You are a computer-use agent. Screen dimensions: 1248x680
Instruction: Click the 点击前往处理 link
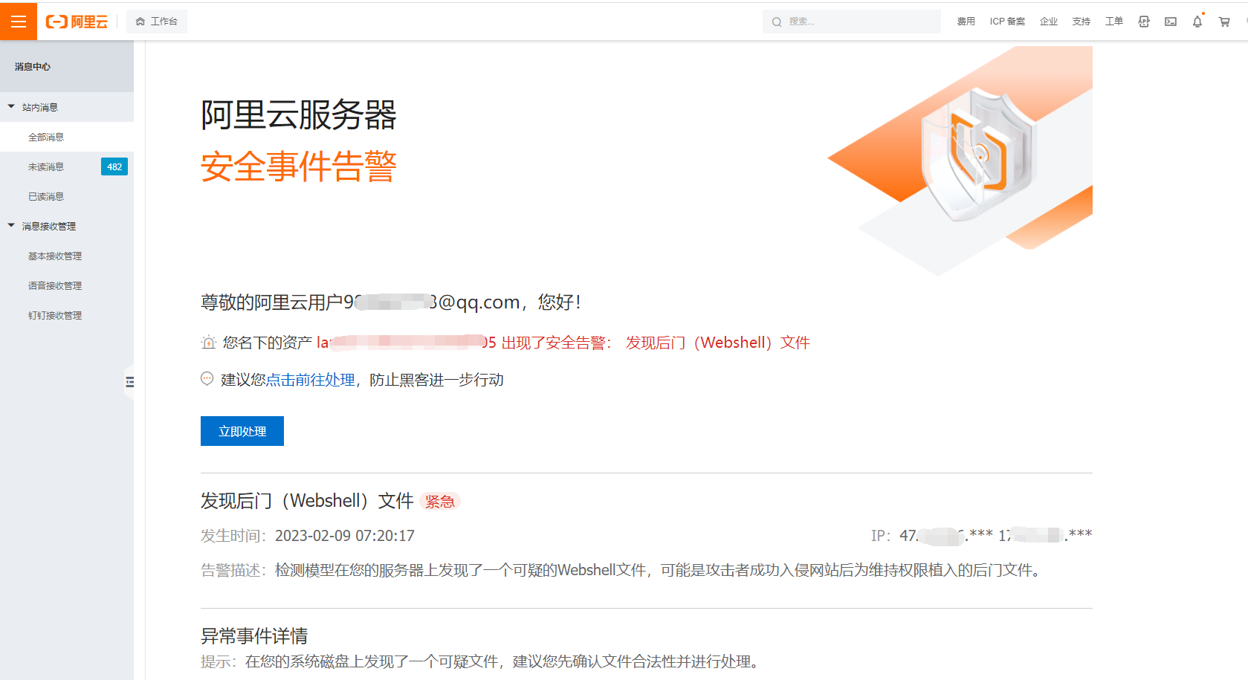(x=311, y=380)
